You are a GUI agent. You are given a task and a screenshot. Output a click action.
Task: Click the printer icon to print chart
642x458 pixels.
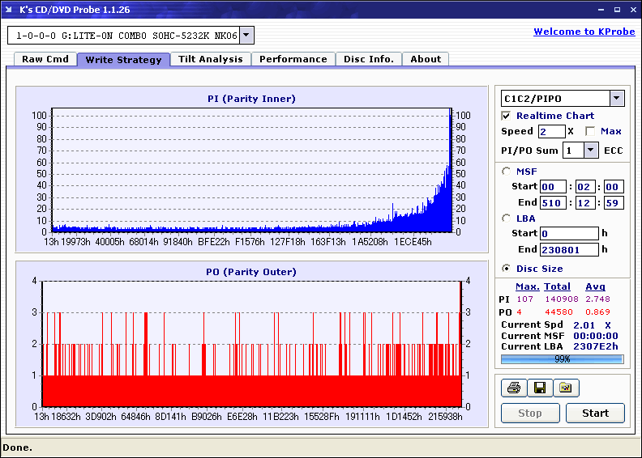(513, 388)
